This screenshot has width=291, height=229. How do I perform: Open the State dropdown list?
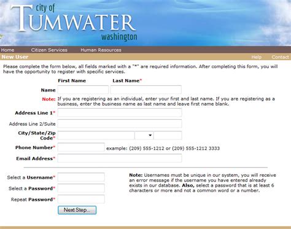pos(144,135)
